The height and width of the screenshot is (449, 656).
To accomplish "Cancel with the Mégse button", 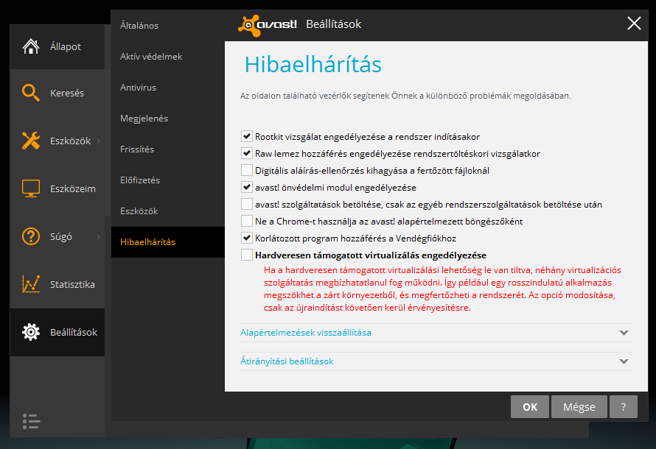I will [579, 407].
